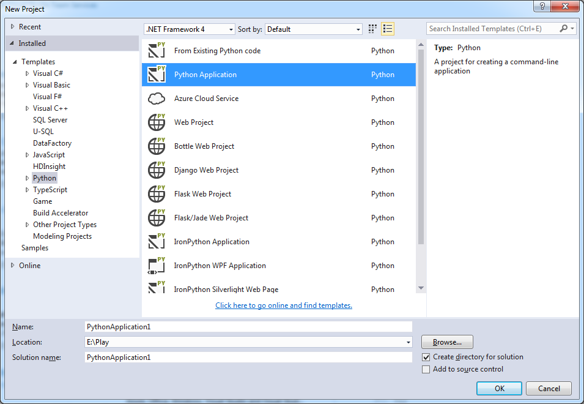The width and height of the screenshot is (584, 404).
Task: Click the Django Web Project globe icon
Action: click(x=157, y=170)
